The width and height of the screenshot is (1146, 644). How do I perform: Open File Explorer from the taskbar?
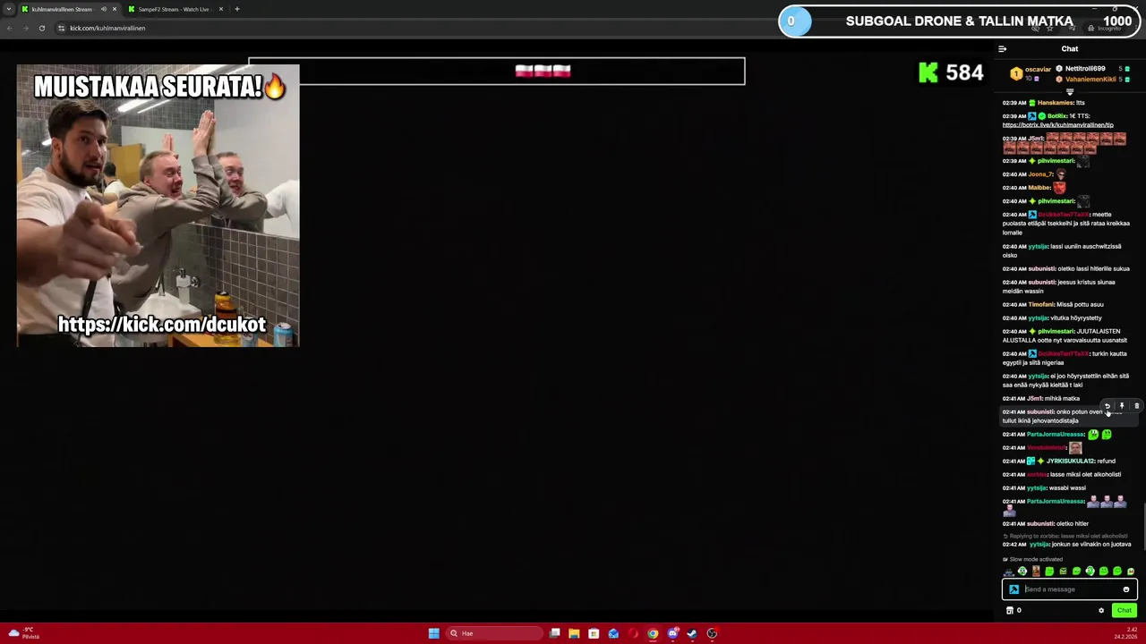pyautogui.click(x=574, y=633)
